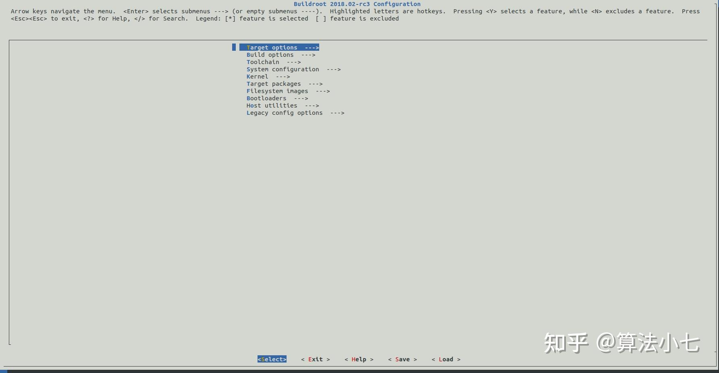The height and width of the screenshot is (373, 719).
Task: Enter the Filesystem images menu
Action: [x=277, y=91]
